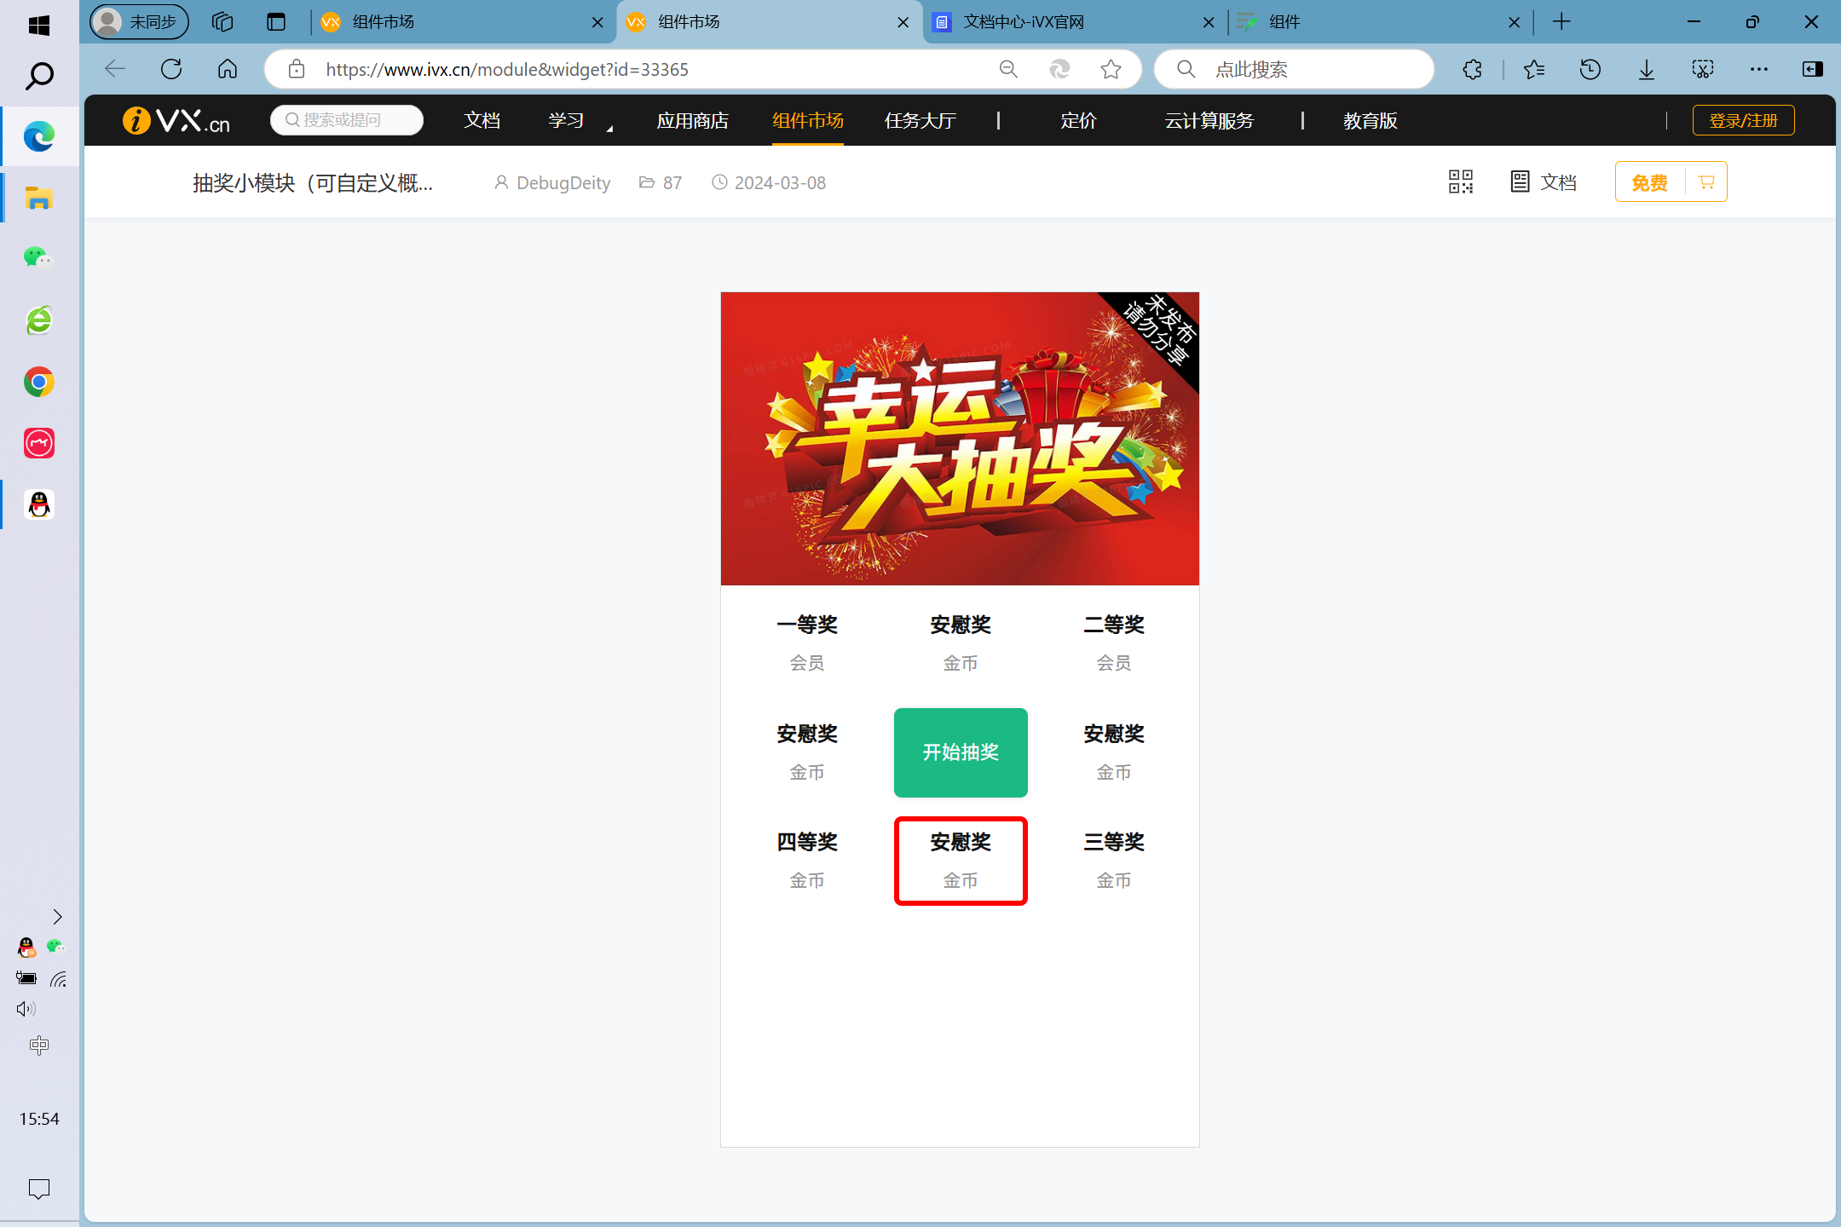Click the browser refresh icon
The image size is (1841, 1227).
[x=171, y=69]
